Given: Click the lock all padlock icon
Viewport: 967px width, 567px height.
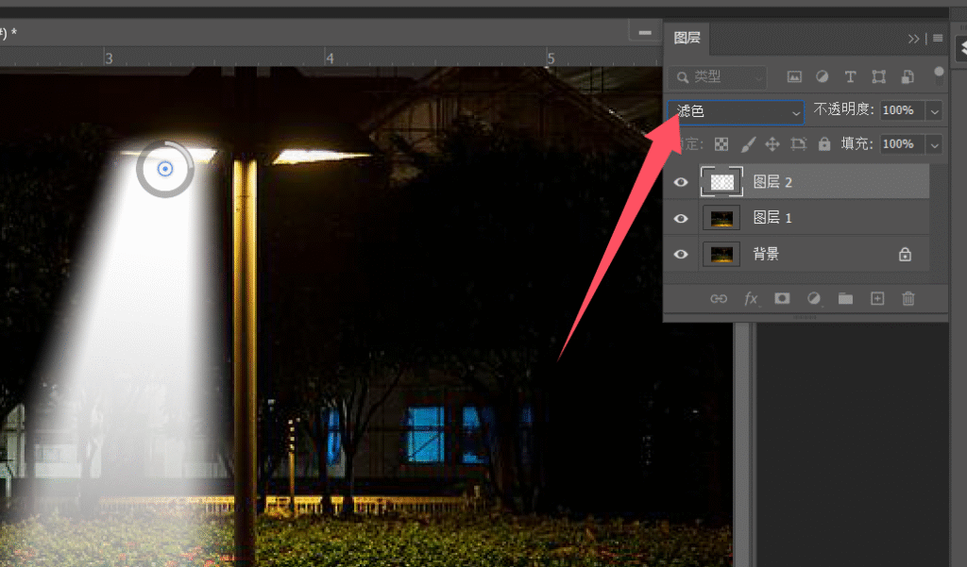Looking at the screenshot, I should 824,144.
